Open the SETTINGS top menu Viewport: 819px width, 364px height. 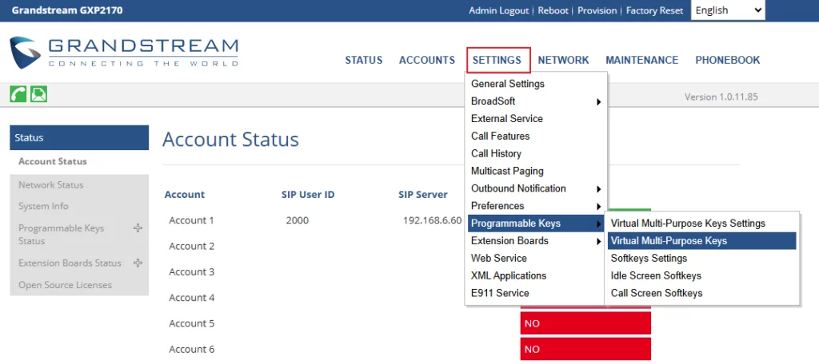[497, 60]
